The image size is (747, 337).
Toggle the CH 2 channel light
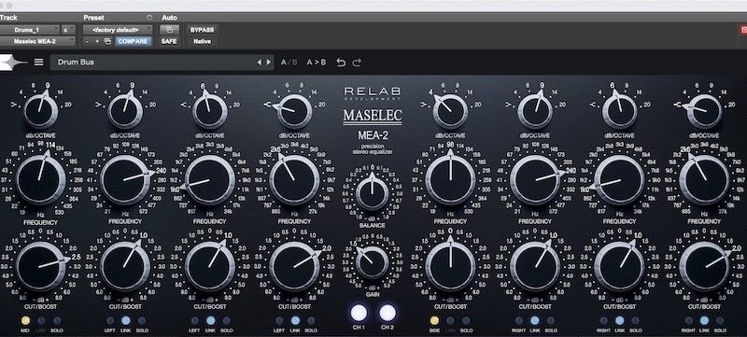pos(388,313)
